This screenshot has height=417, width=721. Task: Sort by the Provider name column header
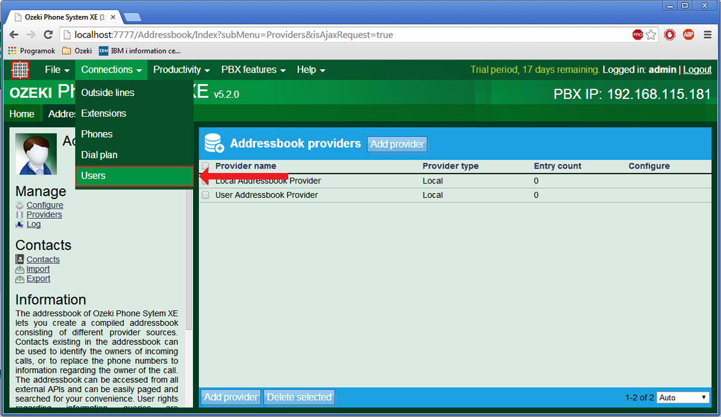point(246,166)
